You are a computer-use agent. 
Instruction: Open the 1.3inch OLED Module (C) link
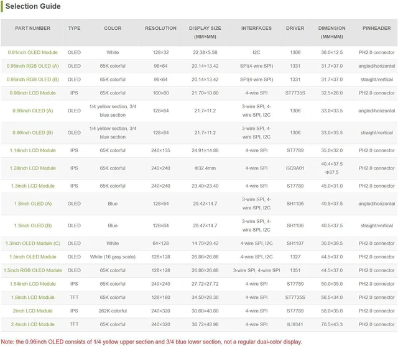point(33,244)
